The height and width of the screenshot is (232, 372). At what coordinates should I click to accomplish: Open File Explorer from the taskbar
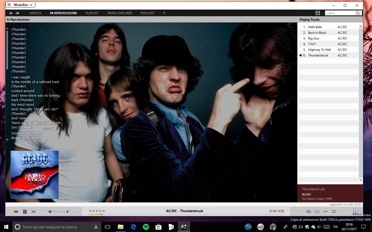[x=121, y=227]
